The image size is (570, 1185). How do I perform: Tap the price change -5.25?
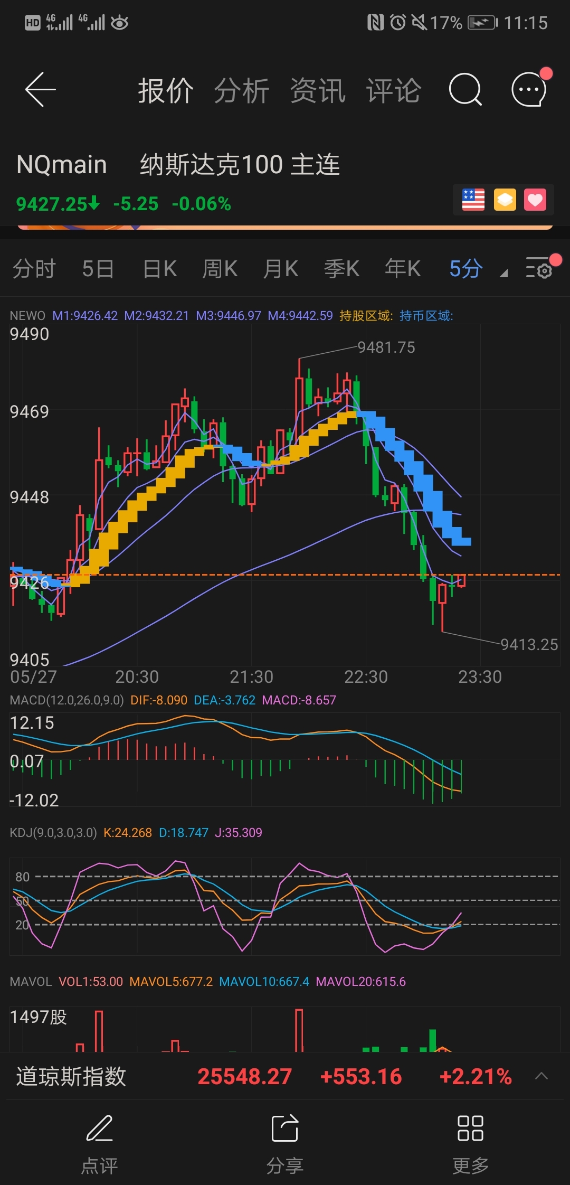point(136,204)
